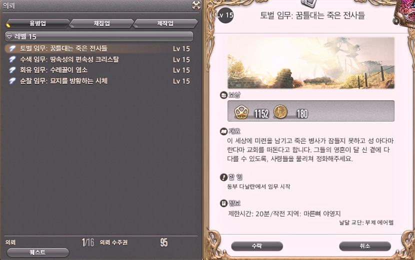
Task: Click the 개요 book icon
Action: pyautogui.click(x=223, y=131)
